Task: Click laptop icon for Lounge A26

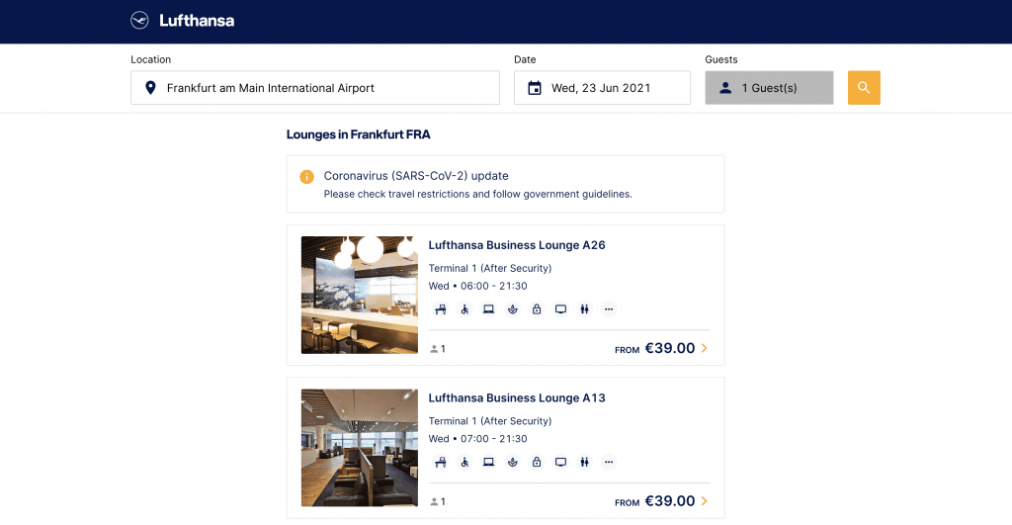Action: pyautogui.click(x=488, y=309)
